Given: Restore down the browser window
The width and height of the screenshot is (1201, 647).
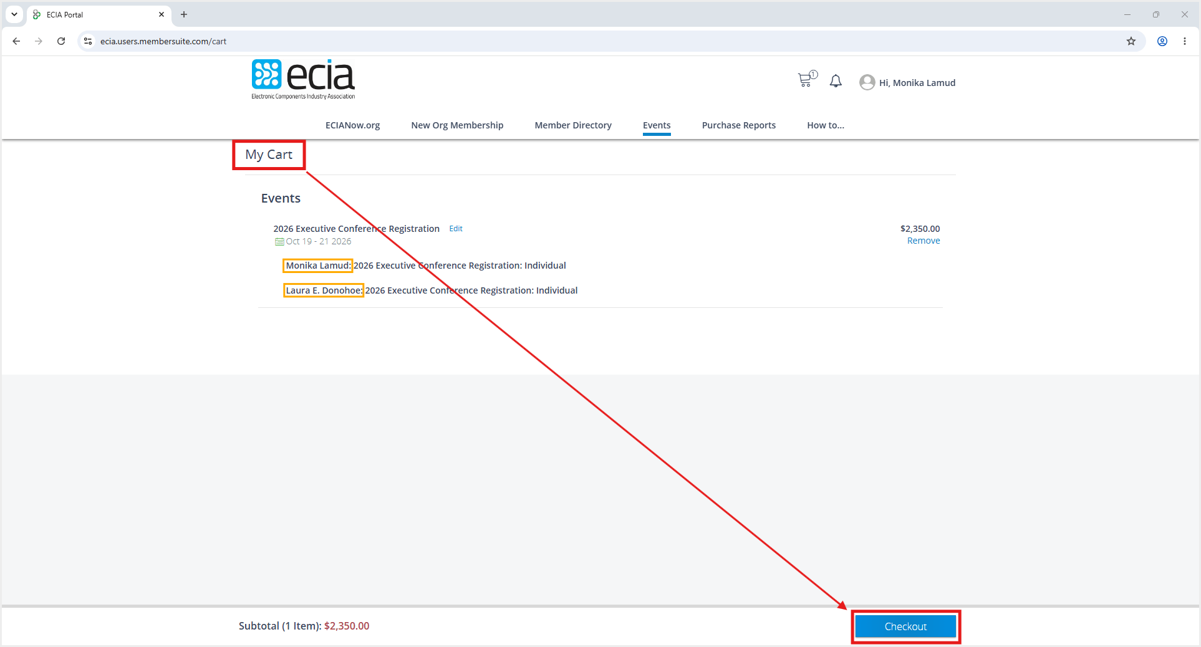Looking at the screenshot, I should [x=1156, y=14].
